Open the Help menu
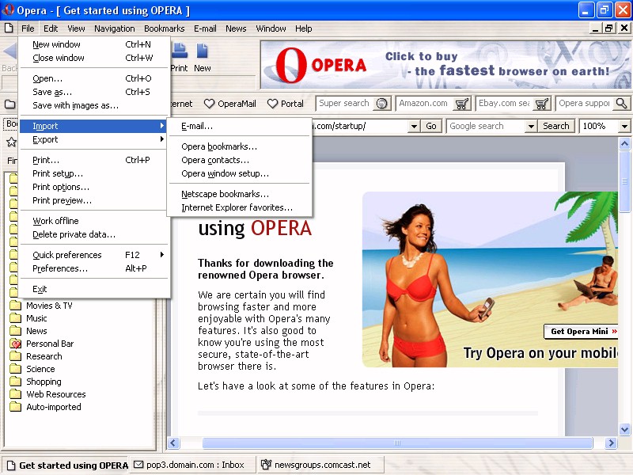This screenshot has height=475, width=633. (x=303, y=28)
